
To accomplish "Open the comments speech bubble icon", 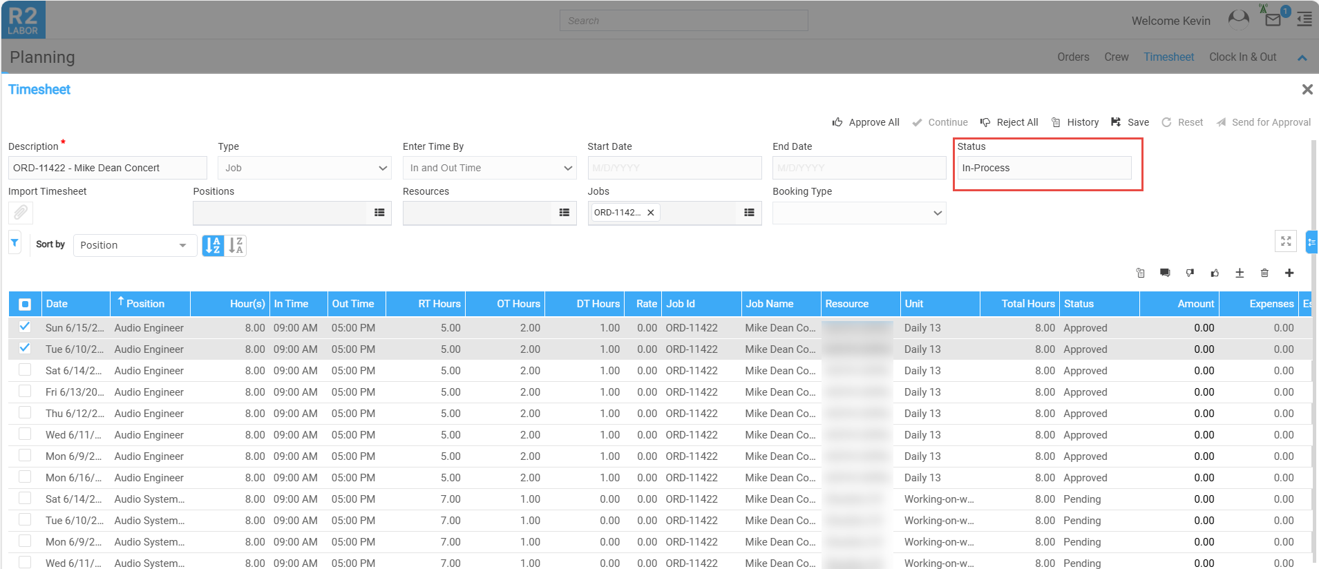I will click(x=1165, y=273).
